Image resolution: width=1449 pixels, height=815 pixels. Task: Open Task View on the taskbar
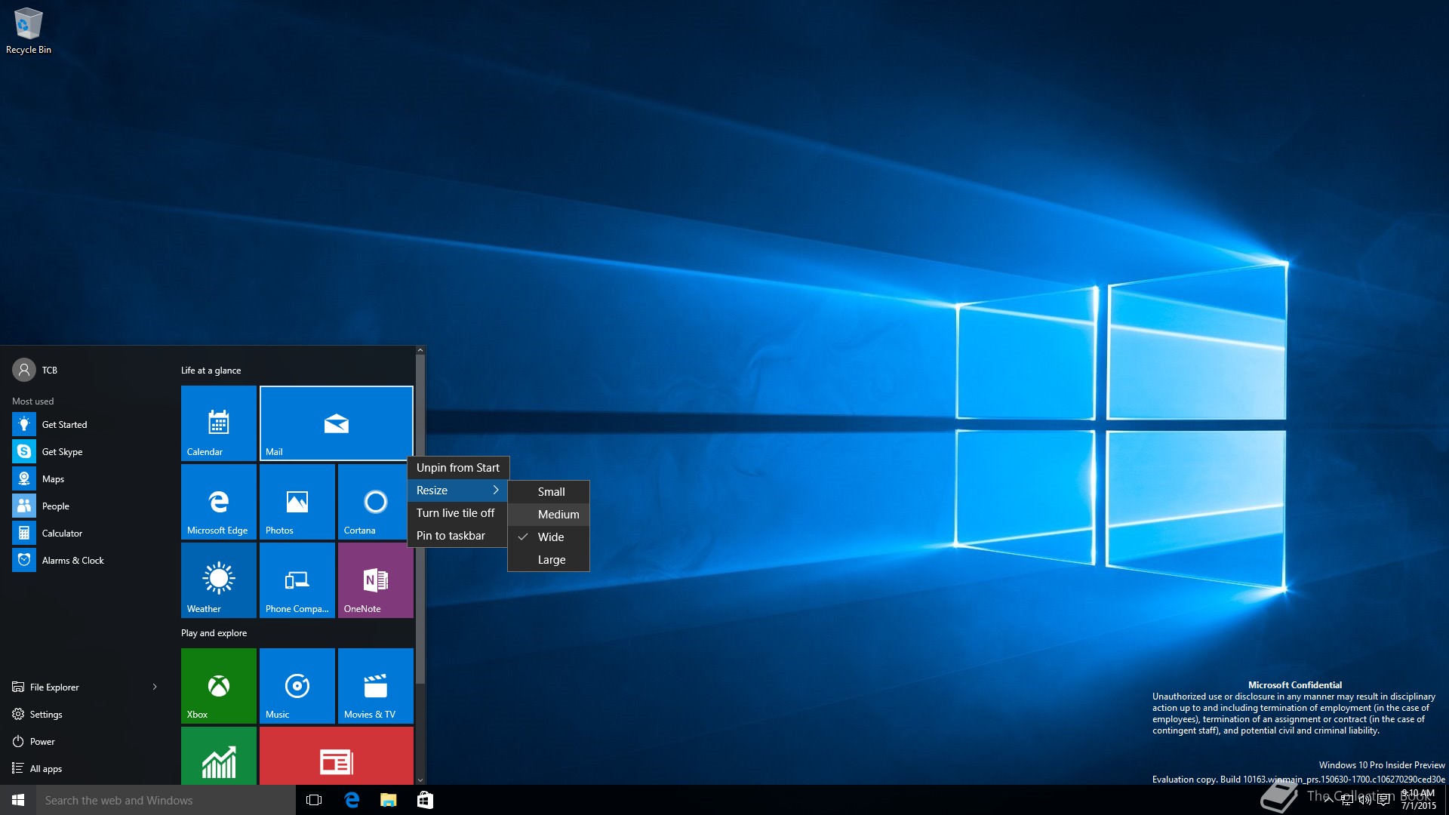[314, 800]
